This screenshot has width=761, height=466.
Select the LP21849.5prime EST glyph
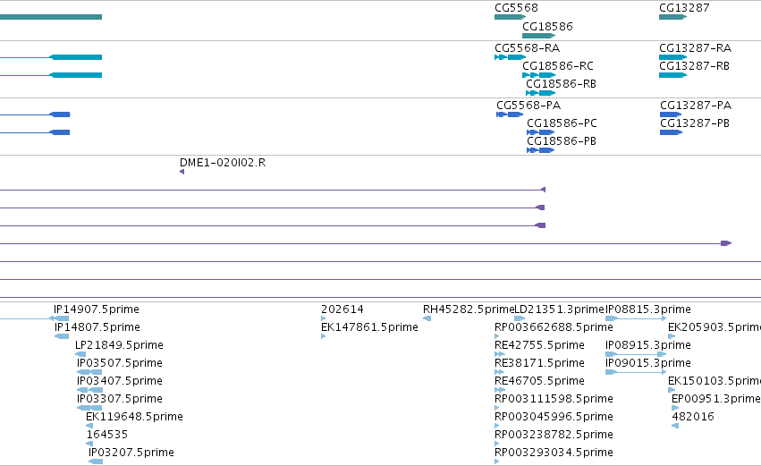[x=80, y=354]
